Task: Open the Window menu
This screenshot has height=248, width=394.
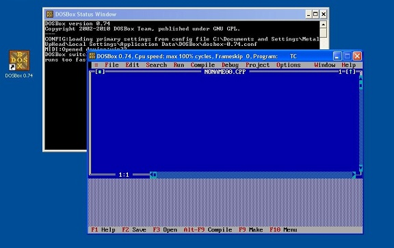Action: click(325, 65)
